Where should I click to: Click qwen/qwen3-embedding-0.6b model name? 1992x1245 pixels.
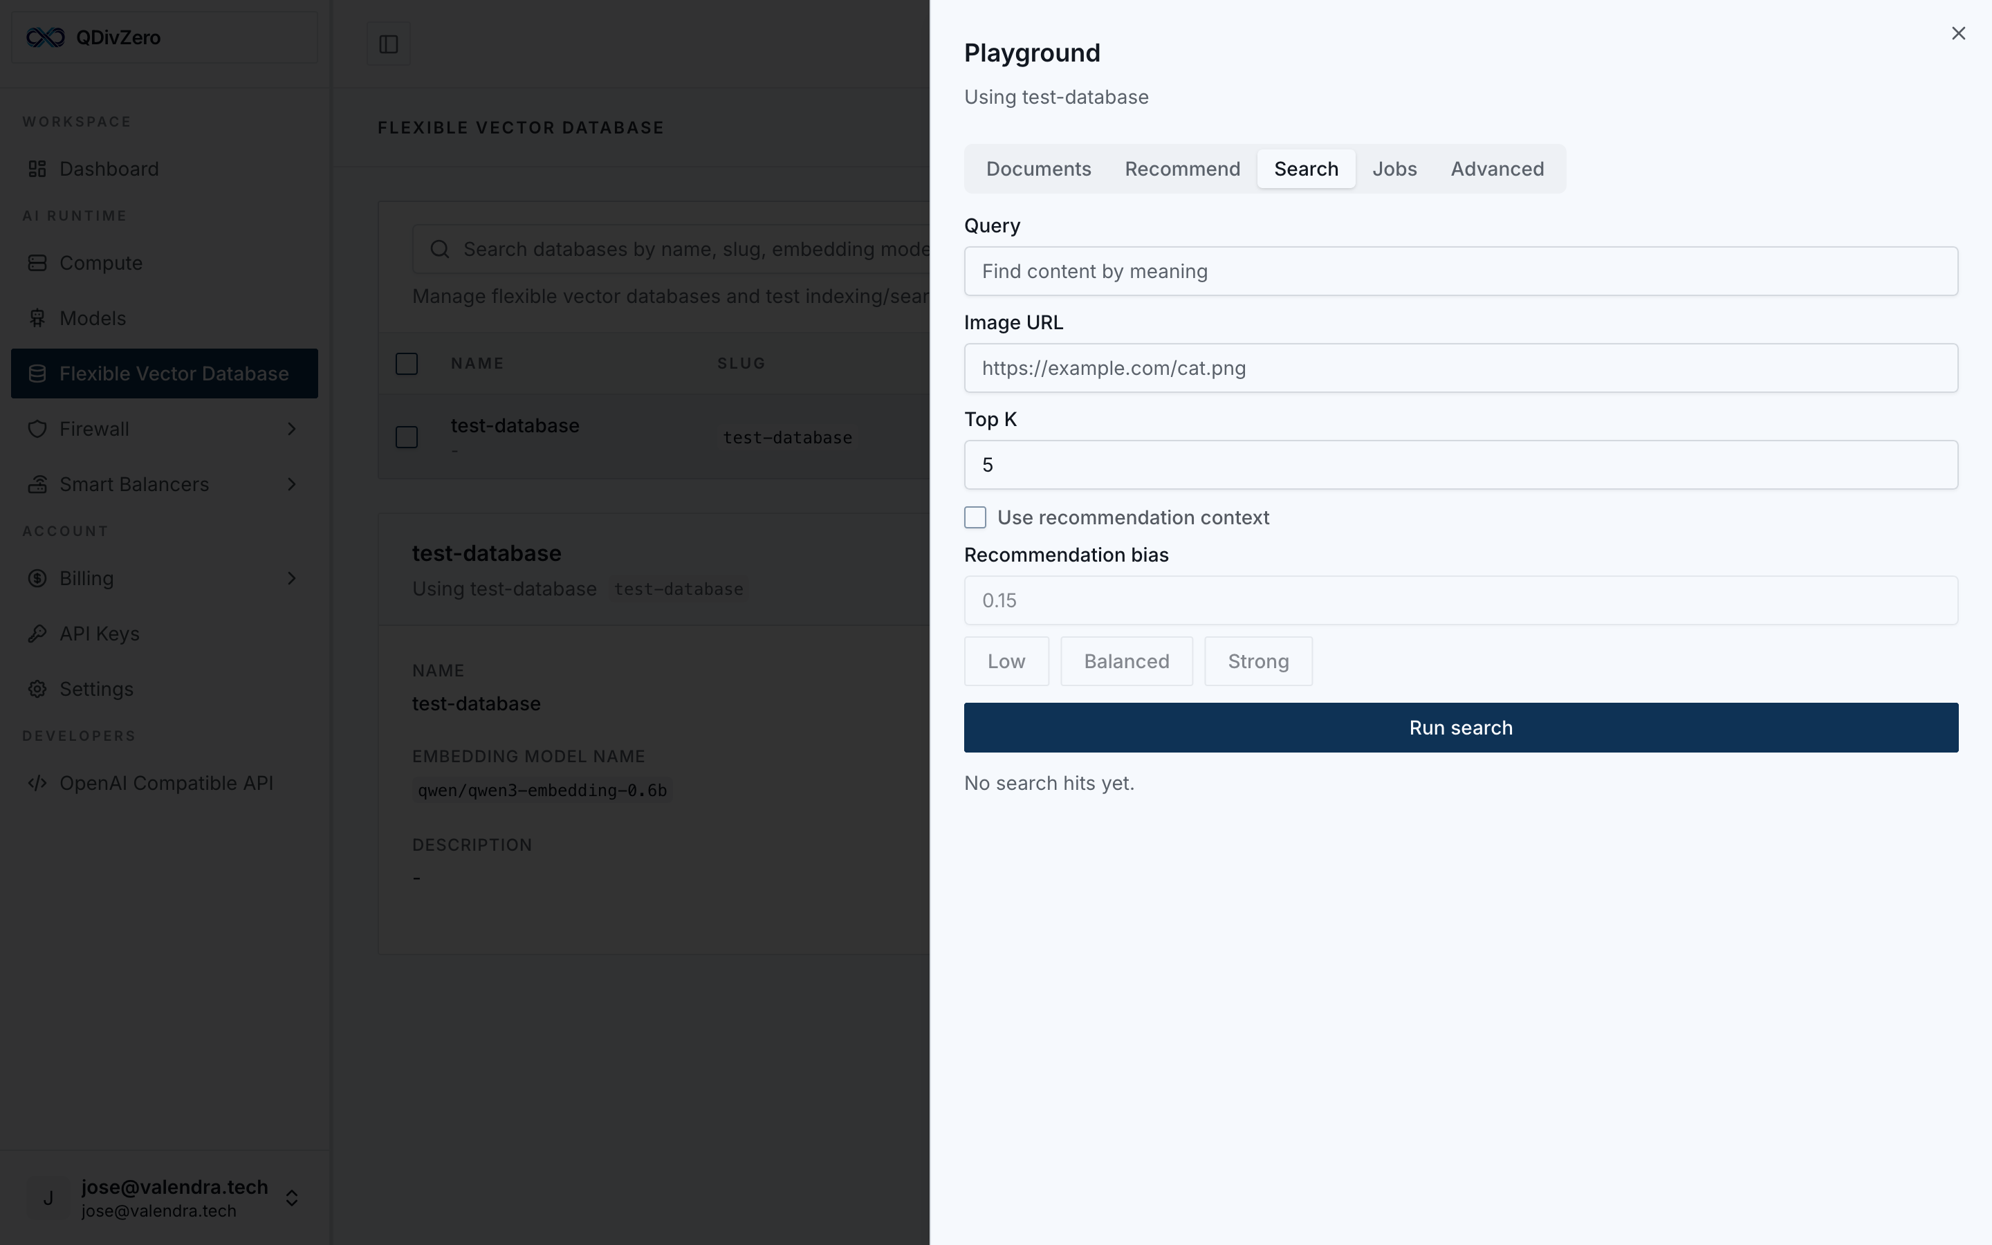click(x=542, y=791)
